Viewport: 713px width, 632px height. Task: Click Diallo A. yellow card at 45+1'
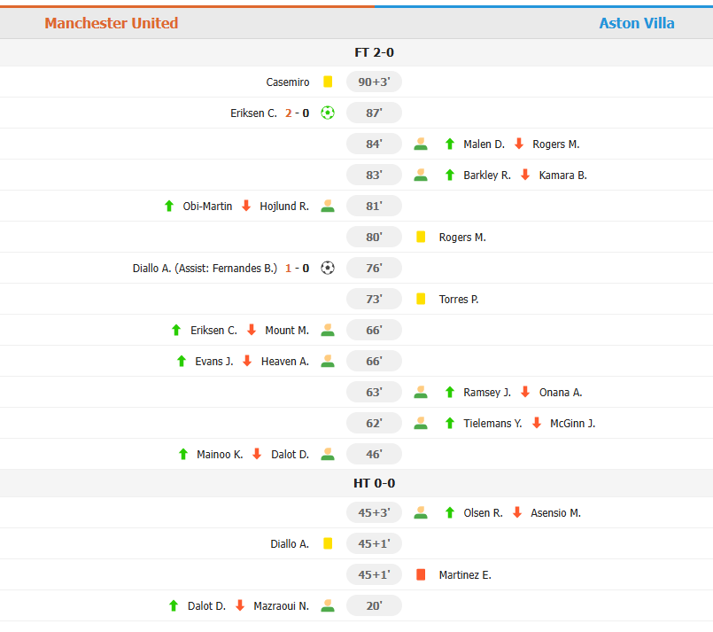tap(328, 543)
